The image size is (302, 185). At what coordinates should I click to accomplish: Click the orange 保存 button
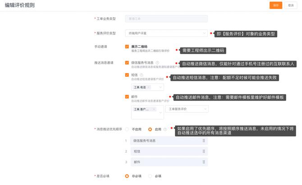275,5
